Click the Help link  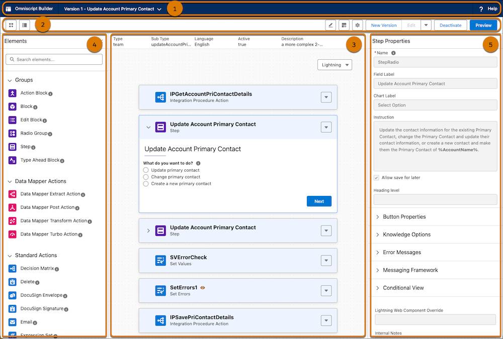tap(492, 9)
